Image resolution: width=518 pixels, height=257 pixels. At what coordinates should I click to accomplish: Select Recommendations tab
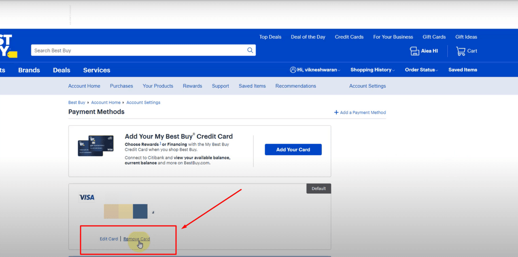pos(296,86)
